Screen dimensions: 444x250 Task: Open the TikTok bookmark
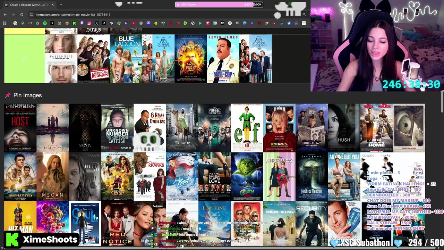(104, 23)
